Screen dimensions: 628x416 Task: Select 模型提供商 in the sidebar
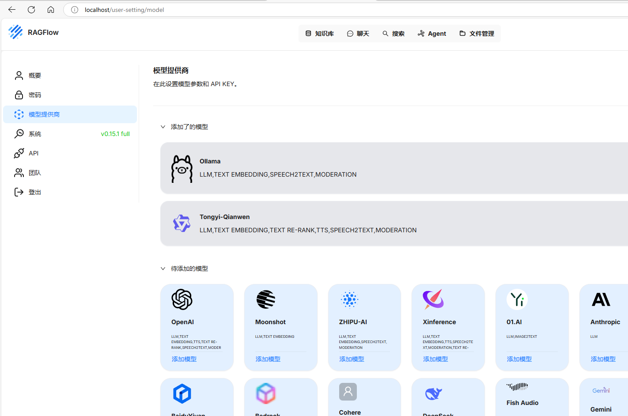point(70,114)
